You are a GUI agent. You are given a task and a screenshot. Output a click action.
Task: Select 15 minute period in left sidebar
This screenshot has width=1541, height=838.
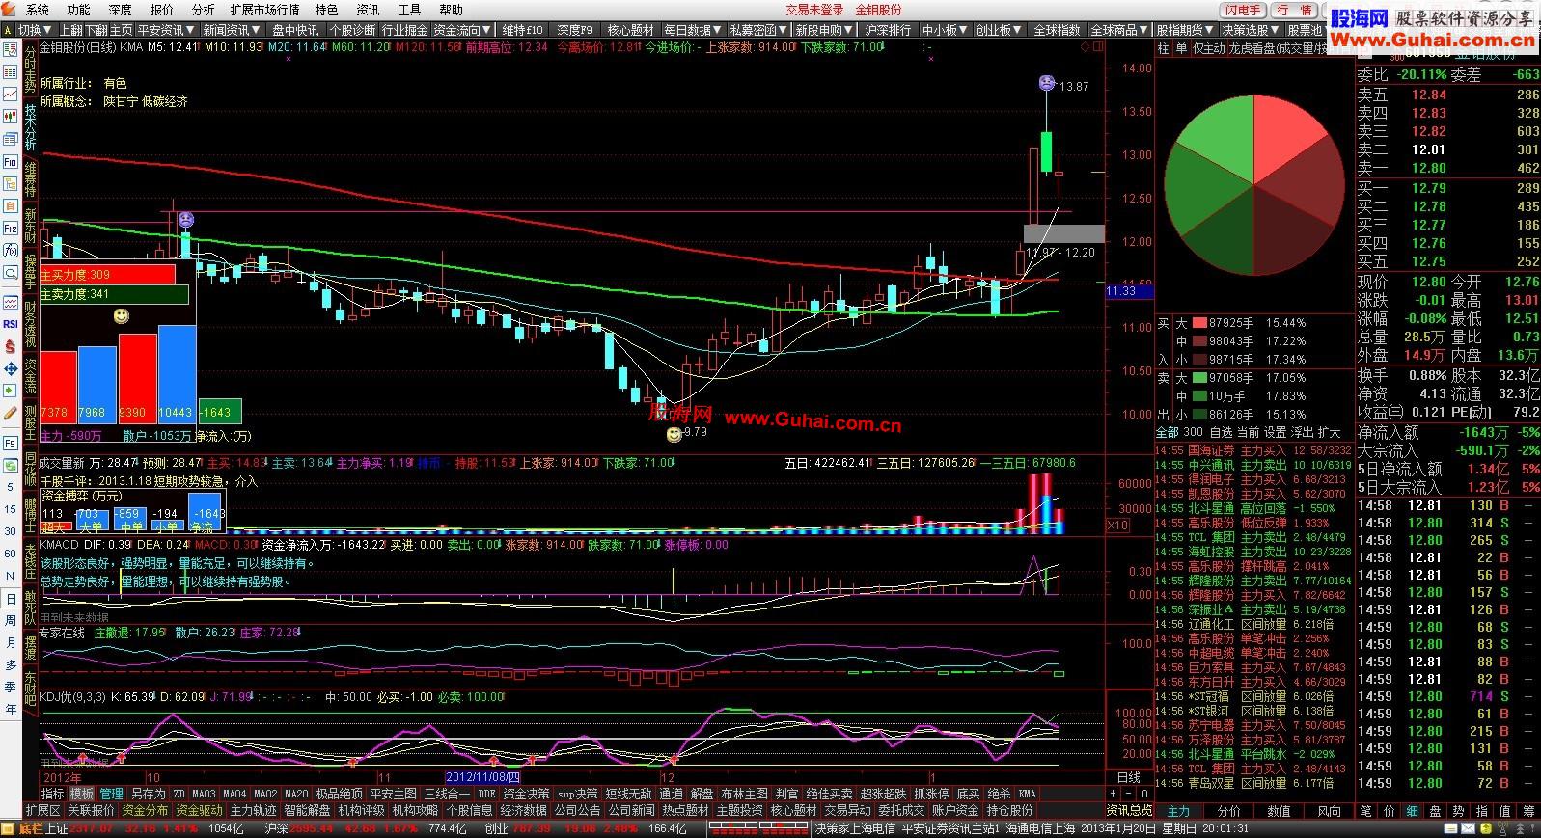click(11, 509)
